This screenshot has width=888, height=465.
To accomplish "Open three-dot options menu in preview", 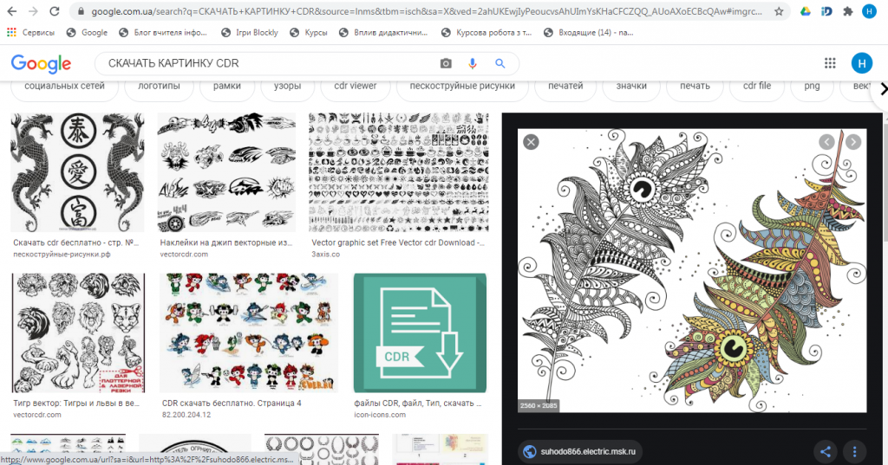I will pos(854,451).
